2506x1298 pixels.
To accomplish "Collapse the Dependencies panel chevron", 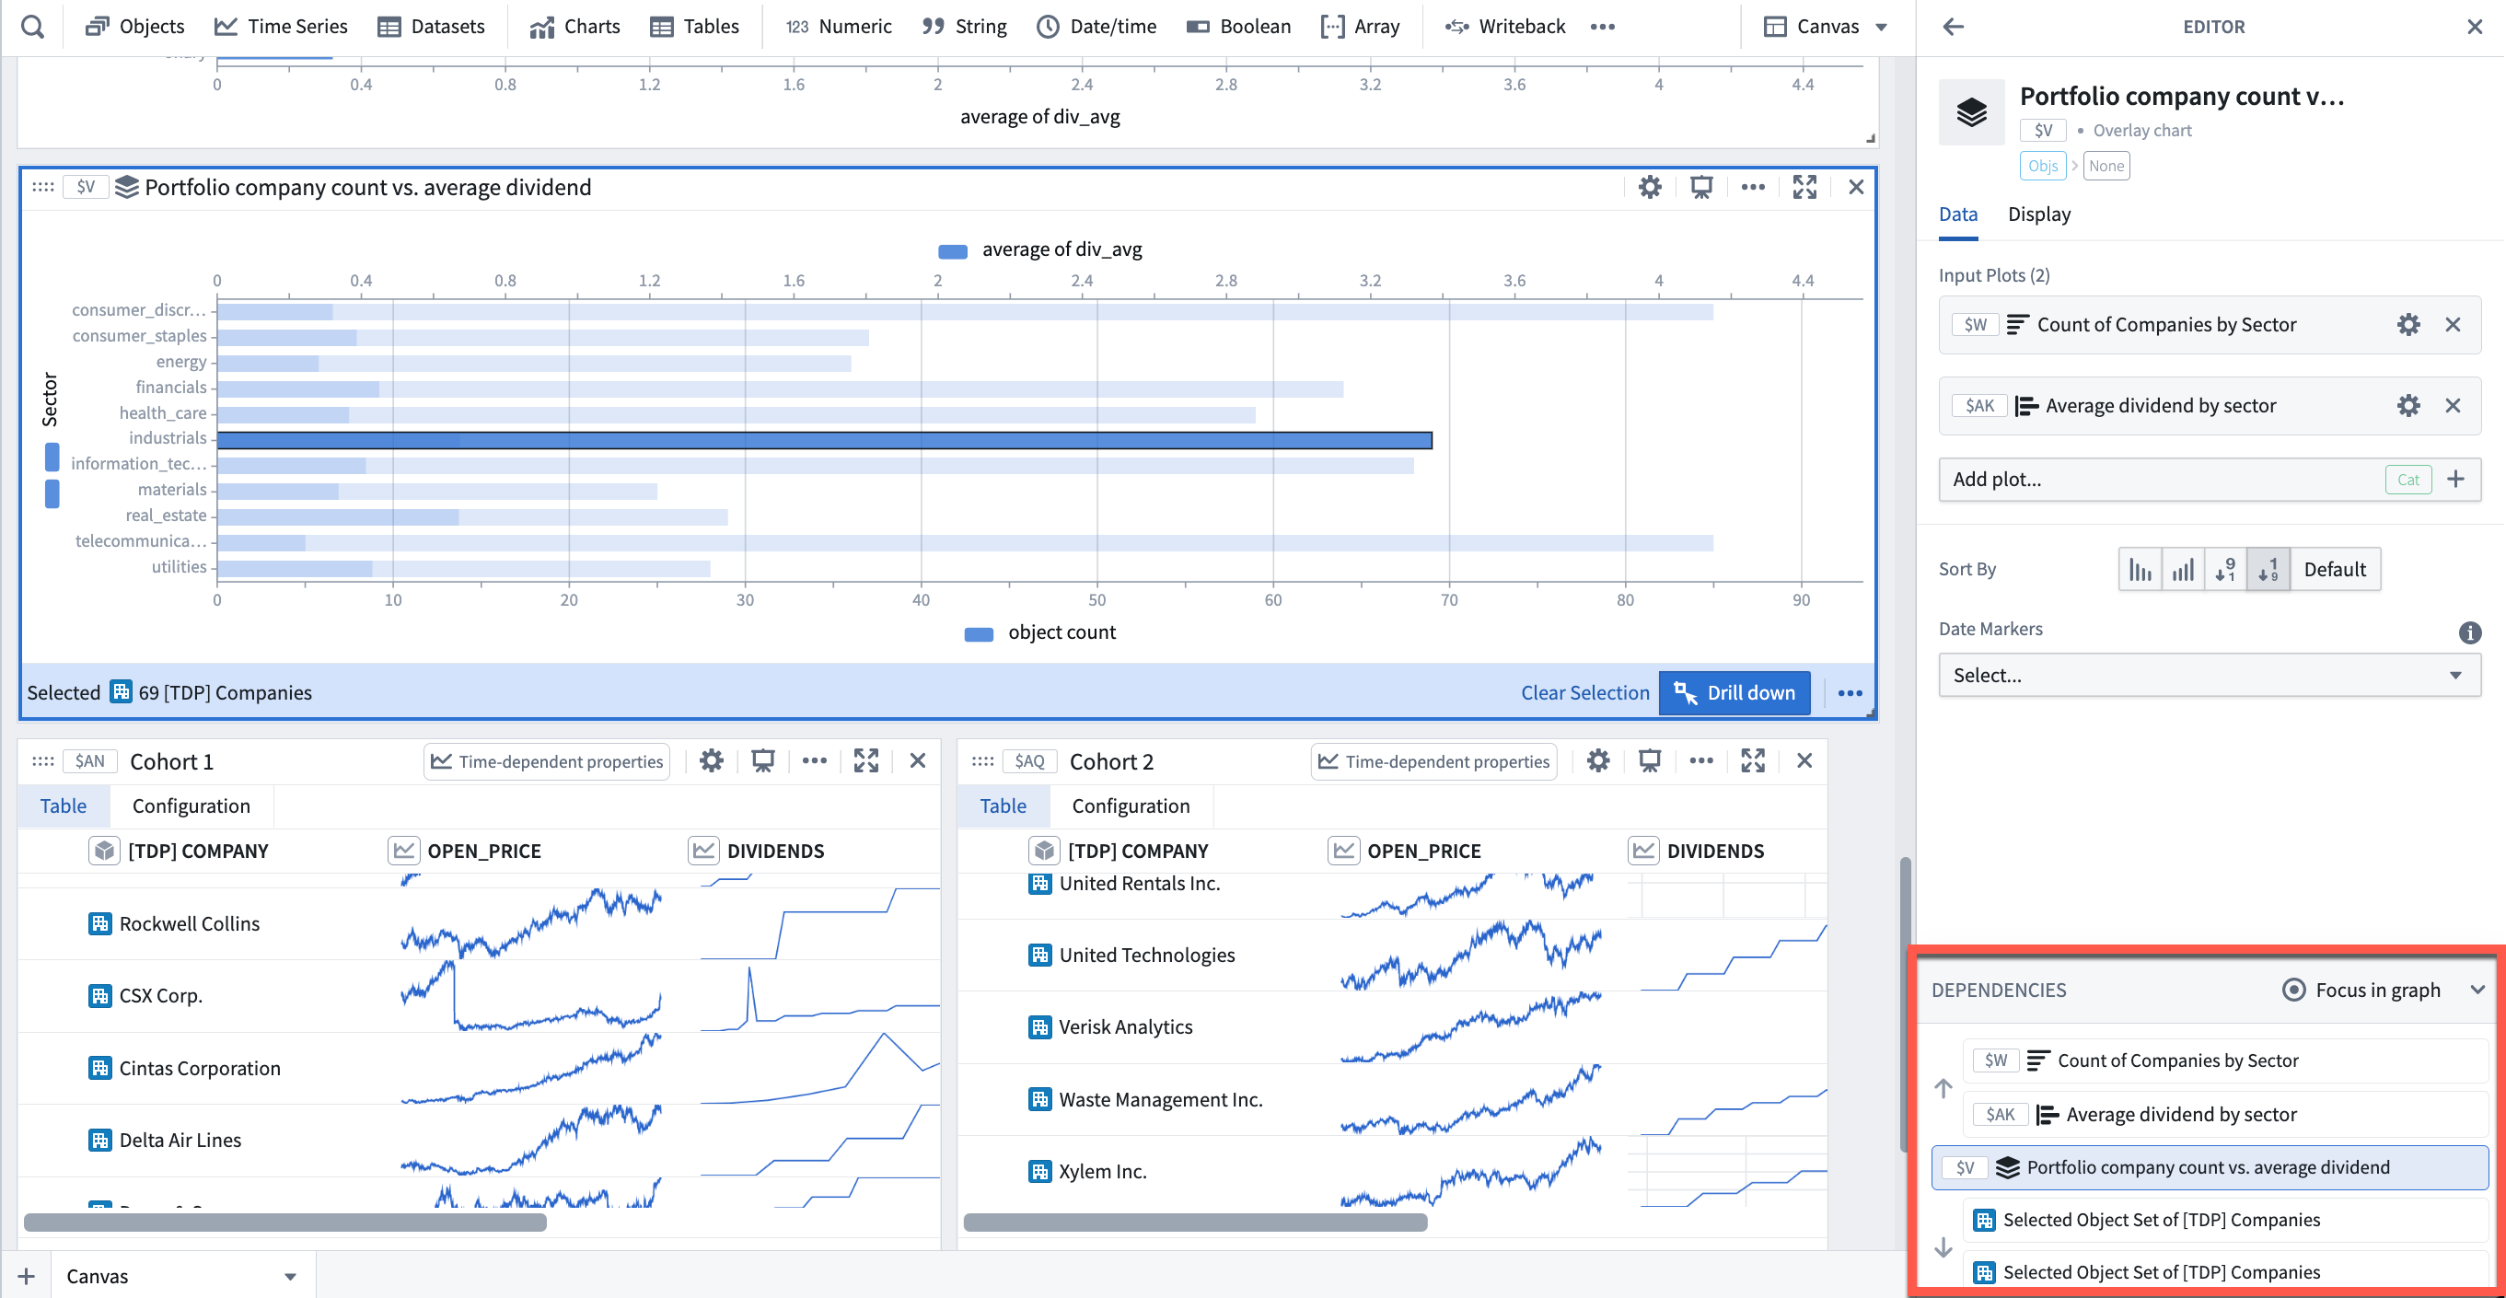I will click(2477, 990).
